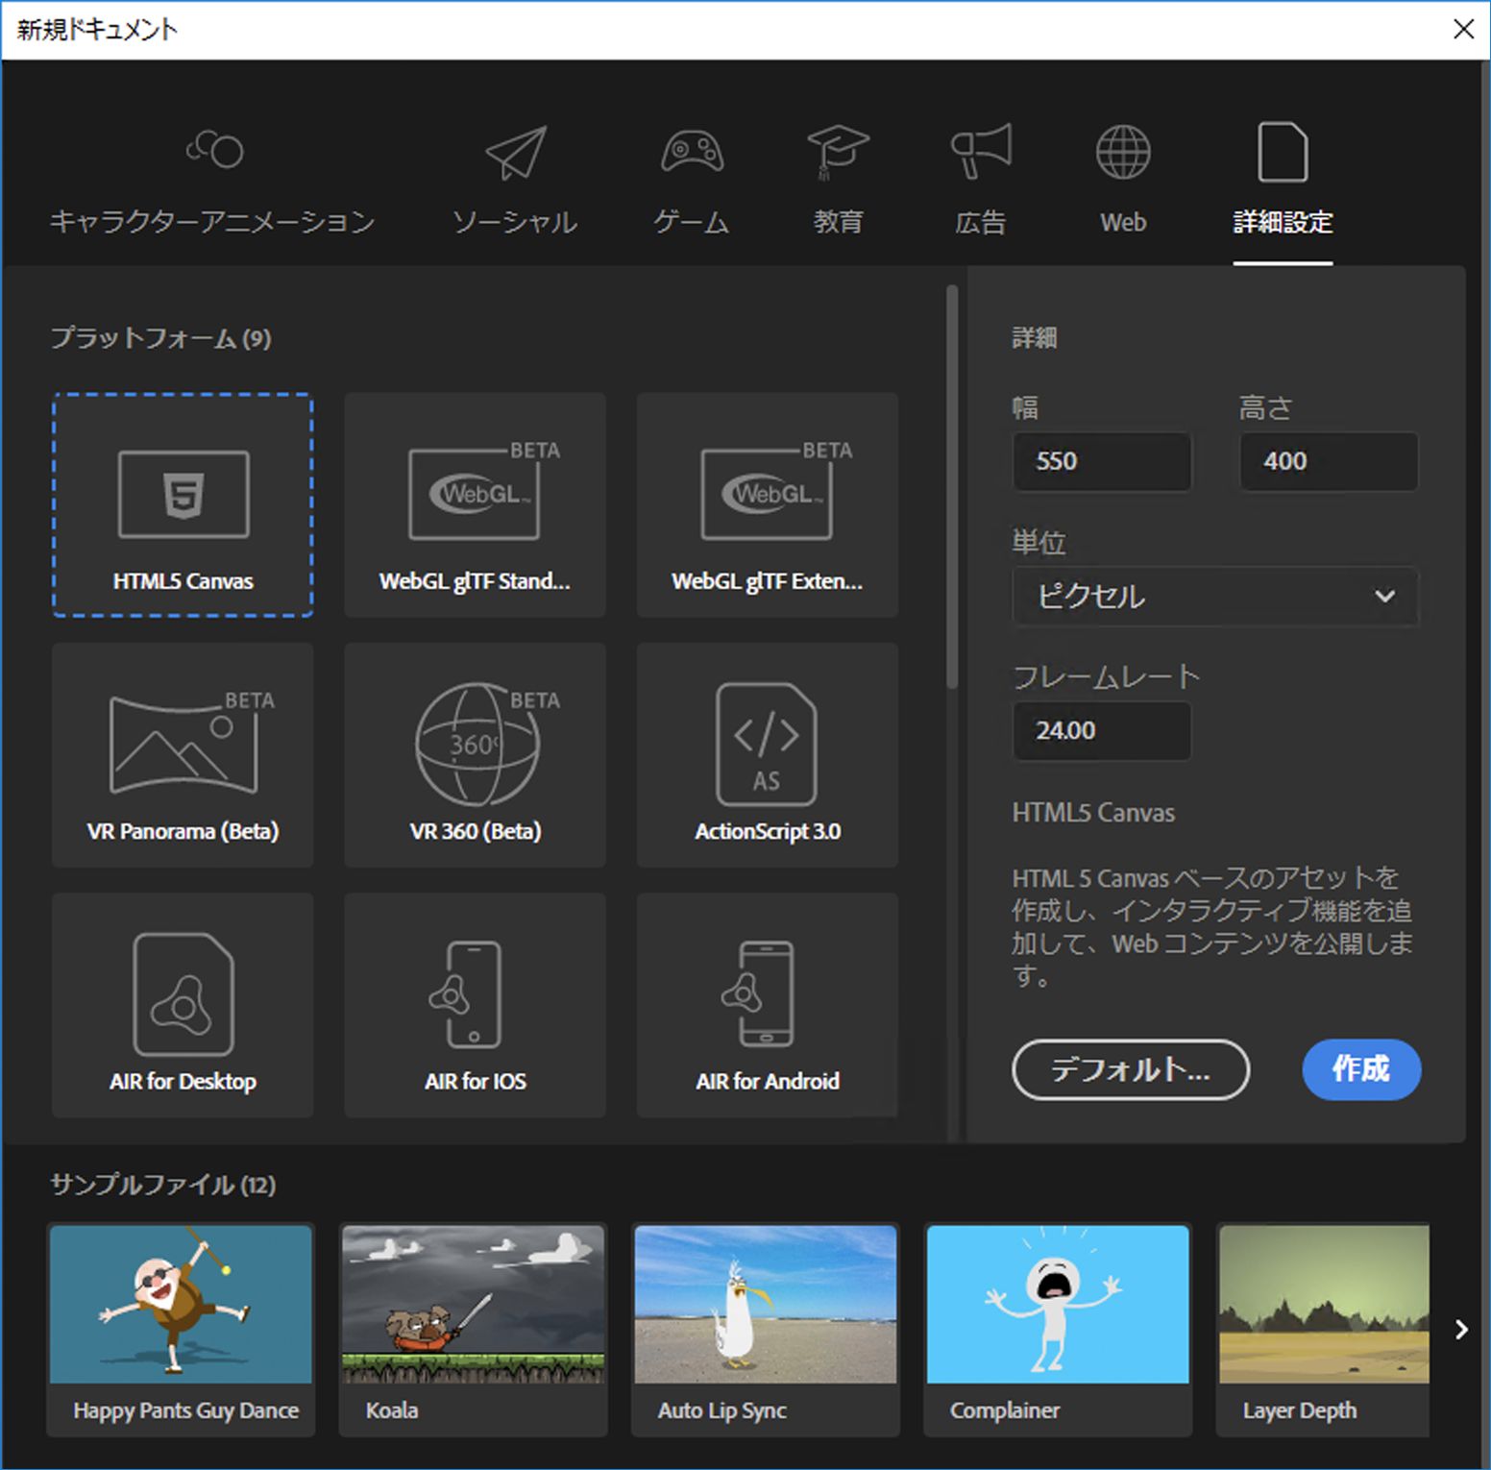Open the Layer Depth sample file
Screen dimensions: 1491x1470
click(x=1324, y=1330)
